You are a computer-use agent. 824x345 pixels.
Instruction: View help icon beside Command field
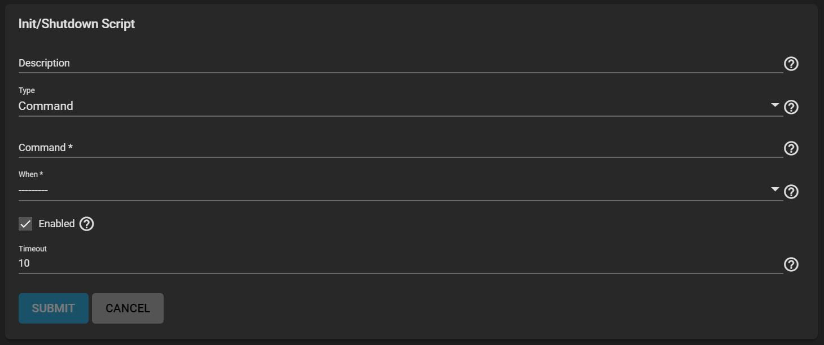click(x=791, y=148)
